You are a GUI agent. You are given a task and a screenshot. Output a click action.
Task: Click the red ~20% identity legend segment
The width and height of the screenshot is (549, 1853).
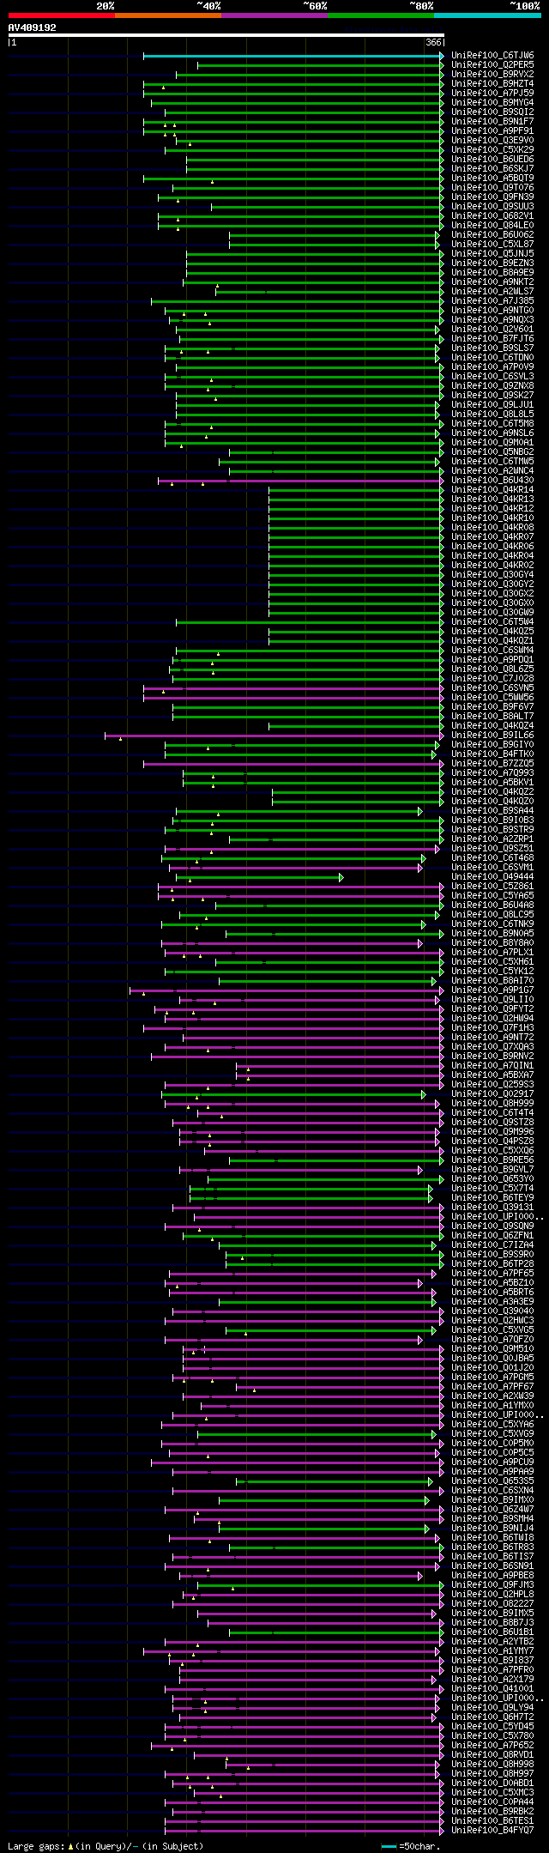[62, 15]
